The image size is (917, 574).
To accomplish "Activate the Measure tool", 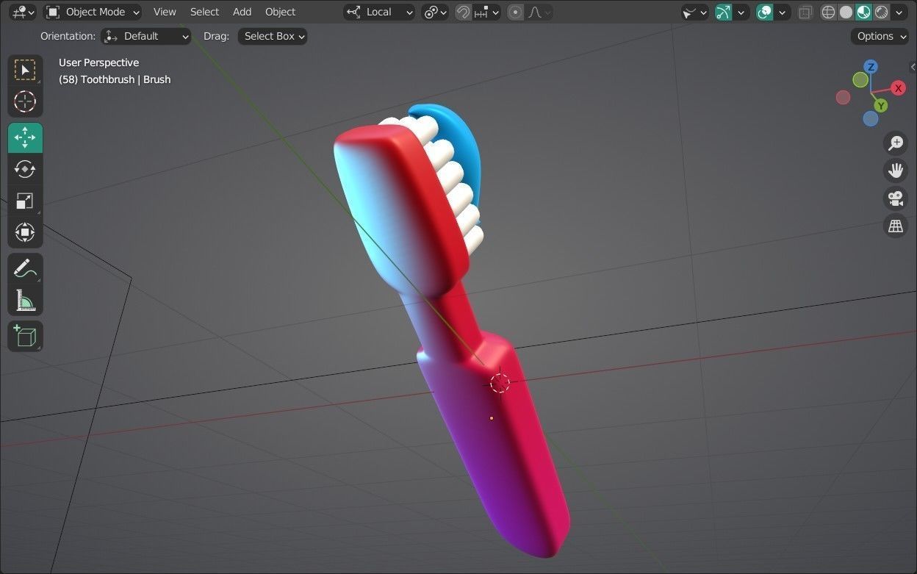I will pos(25,300).
